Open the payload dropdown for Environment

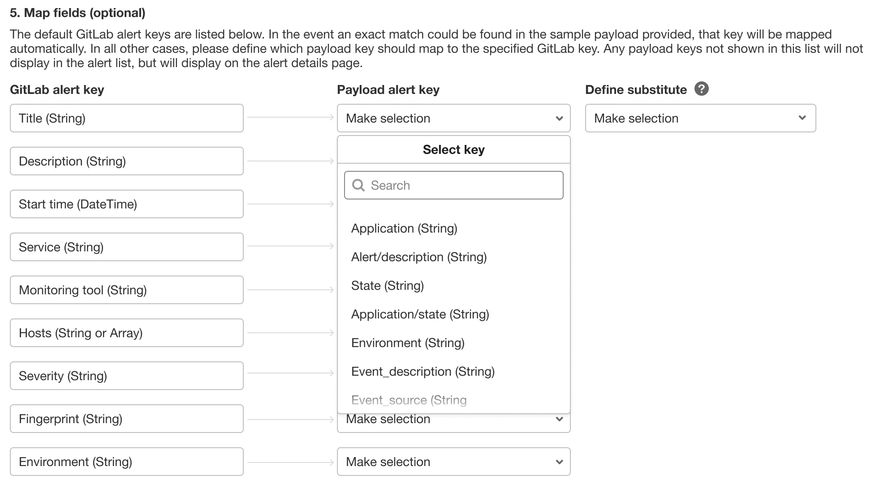coord(453,462)
